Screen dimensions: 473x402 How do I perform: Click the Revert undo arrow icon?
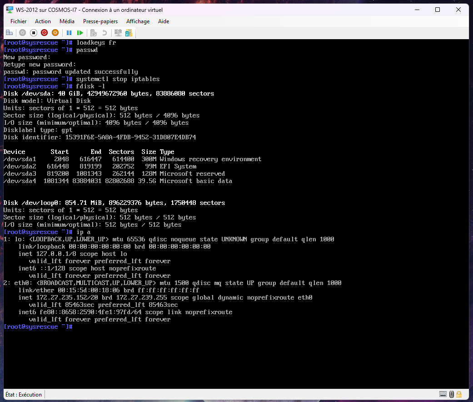pos(105,33)
